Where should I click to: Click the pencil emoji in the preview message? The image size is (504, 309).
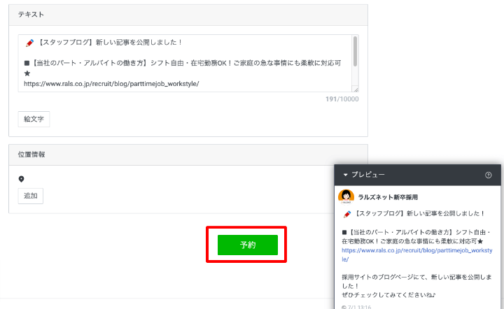click(347, 214)
